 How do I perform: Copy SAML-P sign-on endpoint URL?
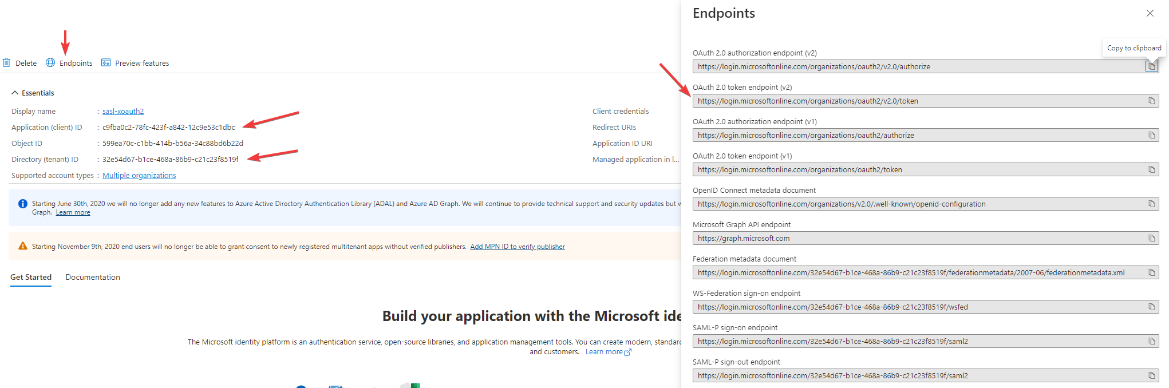(x=1151, y=342)
